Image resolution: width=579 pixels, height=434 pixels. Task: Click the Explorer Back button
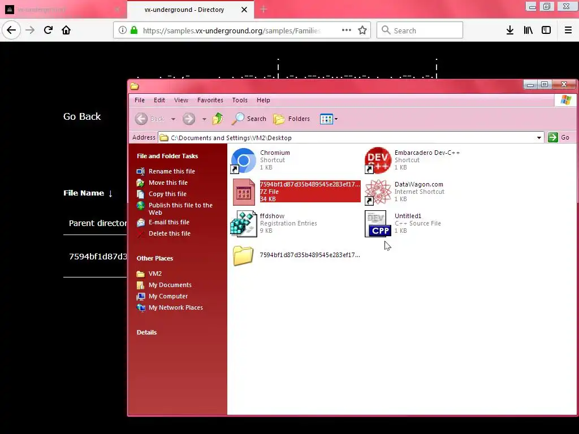(x=149, y=119)
